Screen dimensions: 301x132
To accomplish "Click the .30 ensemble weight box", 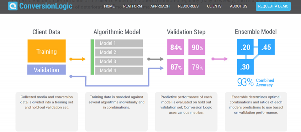I will coord(245,67).
